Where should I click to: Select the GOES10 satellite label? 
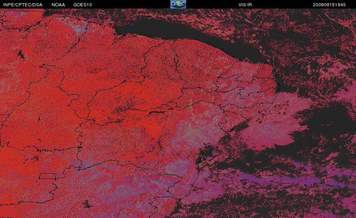(82, 5)
